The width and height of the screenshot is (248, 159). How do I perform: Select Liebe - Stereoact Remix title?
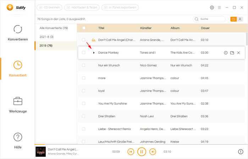115,129
